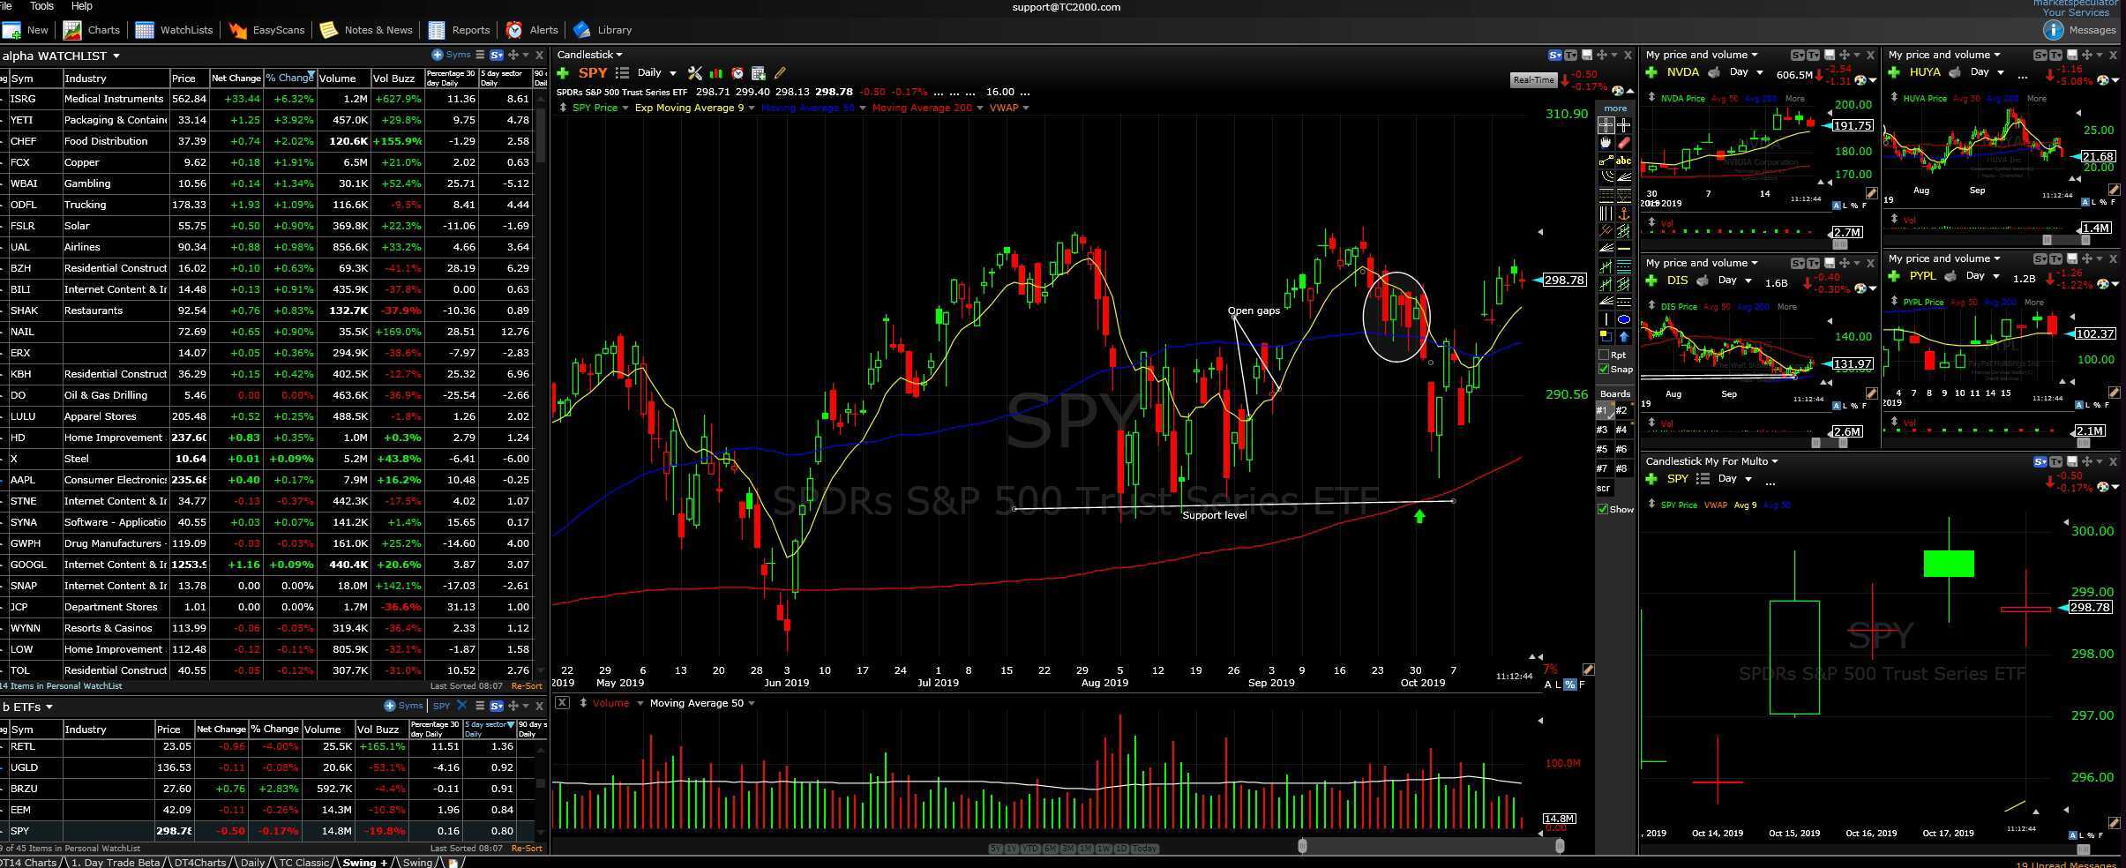The image size is (2126, 868).
Task: Select the vertical lines drawing tool
Action: [x=1606, y=213]
